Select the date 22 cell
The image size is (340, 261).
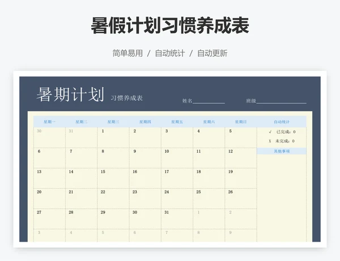(113, 199)
